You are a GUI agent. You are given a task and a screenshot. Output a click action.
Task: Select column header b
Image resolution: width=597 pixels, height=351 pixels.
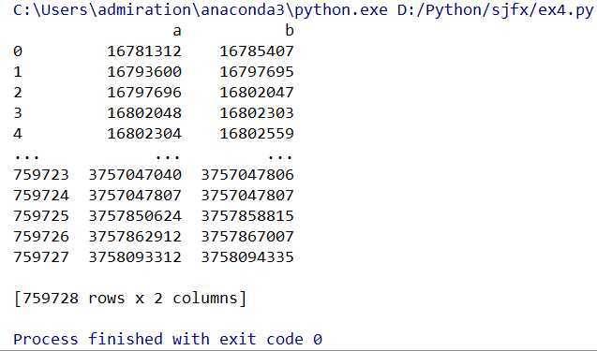click(x=290, y=31)
